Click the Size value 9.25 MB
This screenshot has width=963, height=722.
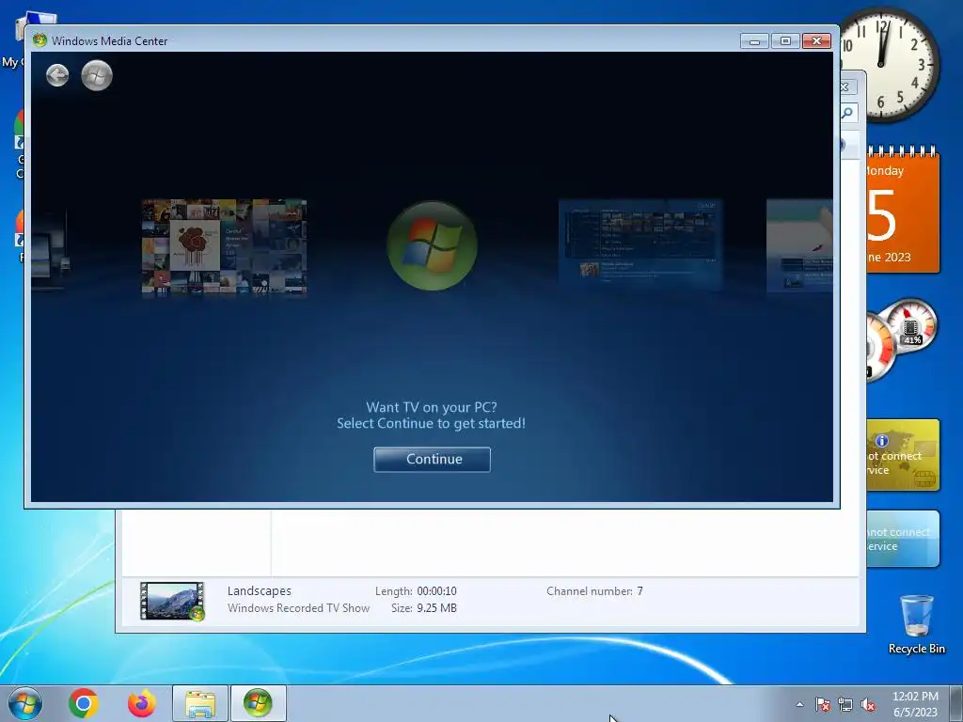tap(436, 608)
